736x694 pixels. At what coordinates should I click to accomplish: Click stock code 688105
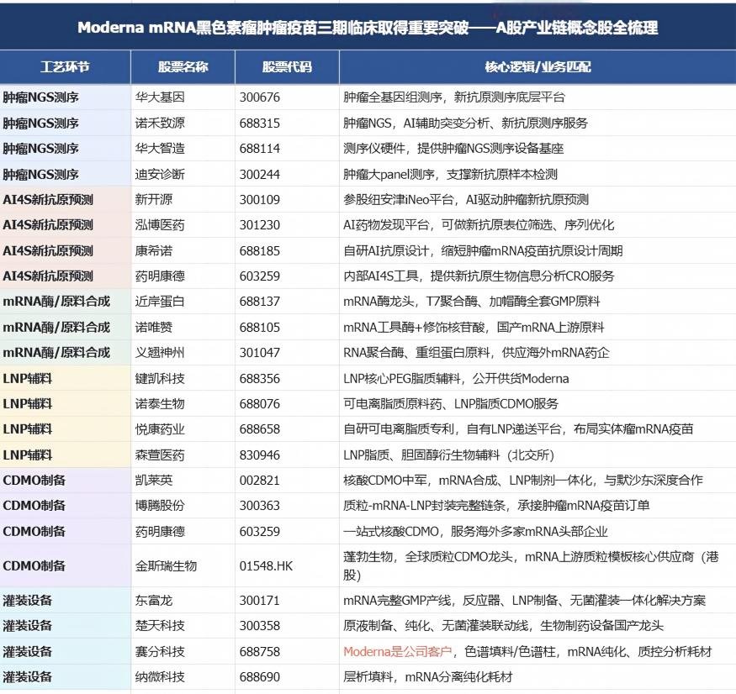[260, 328]
